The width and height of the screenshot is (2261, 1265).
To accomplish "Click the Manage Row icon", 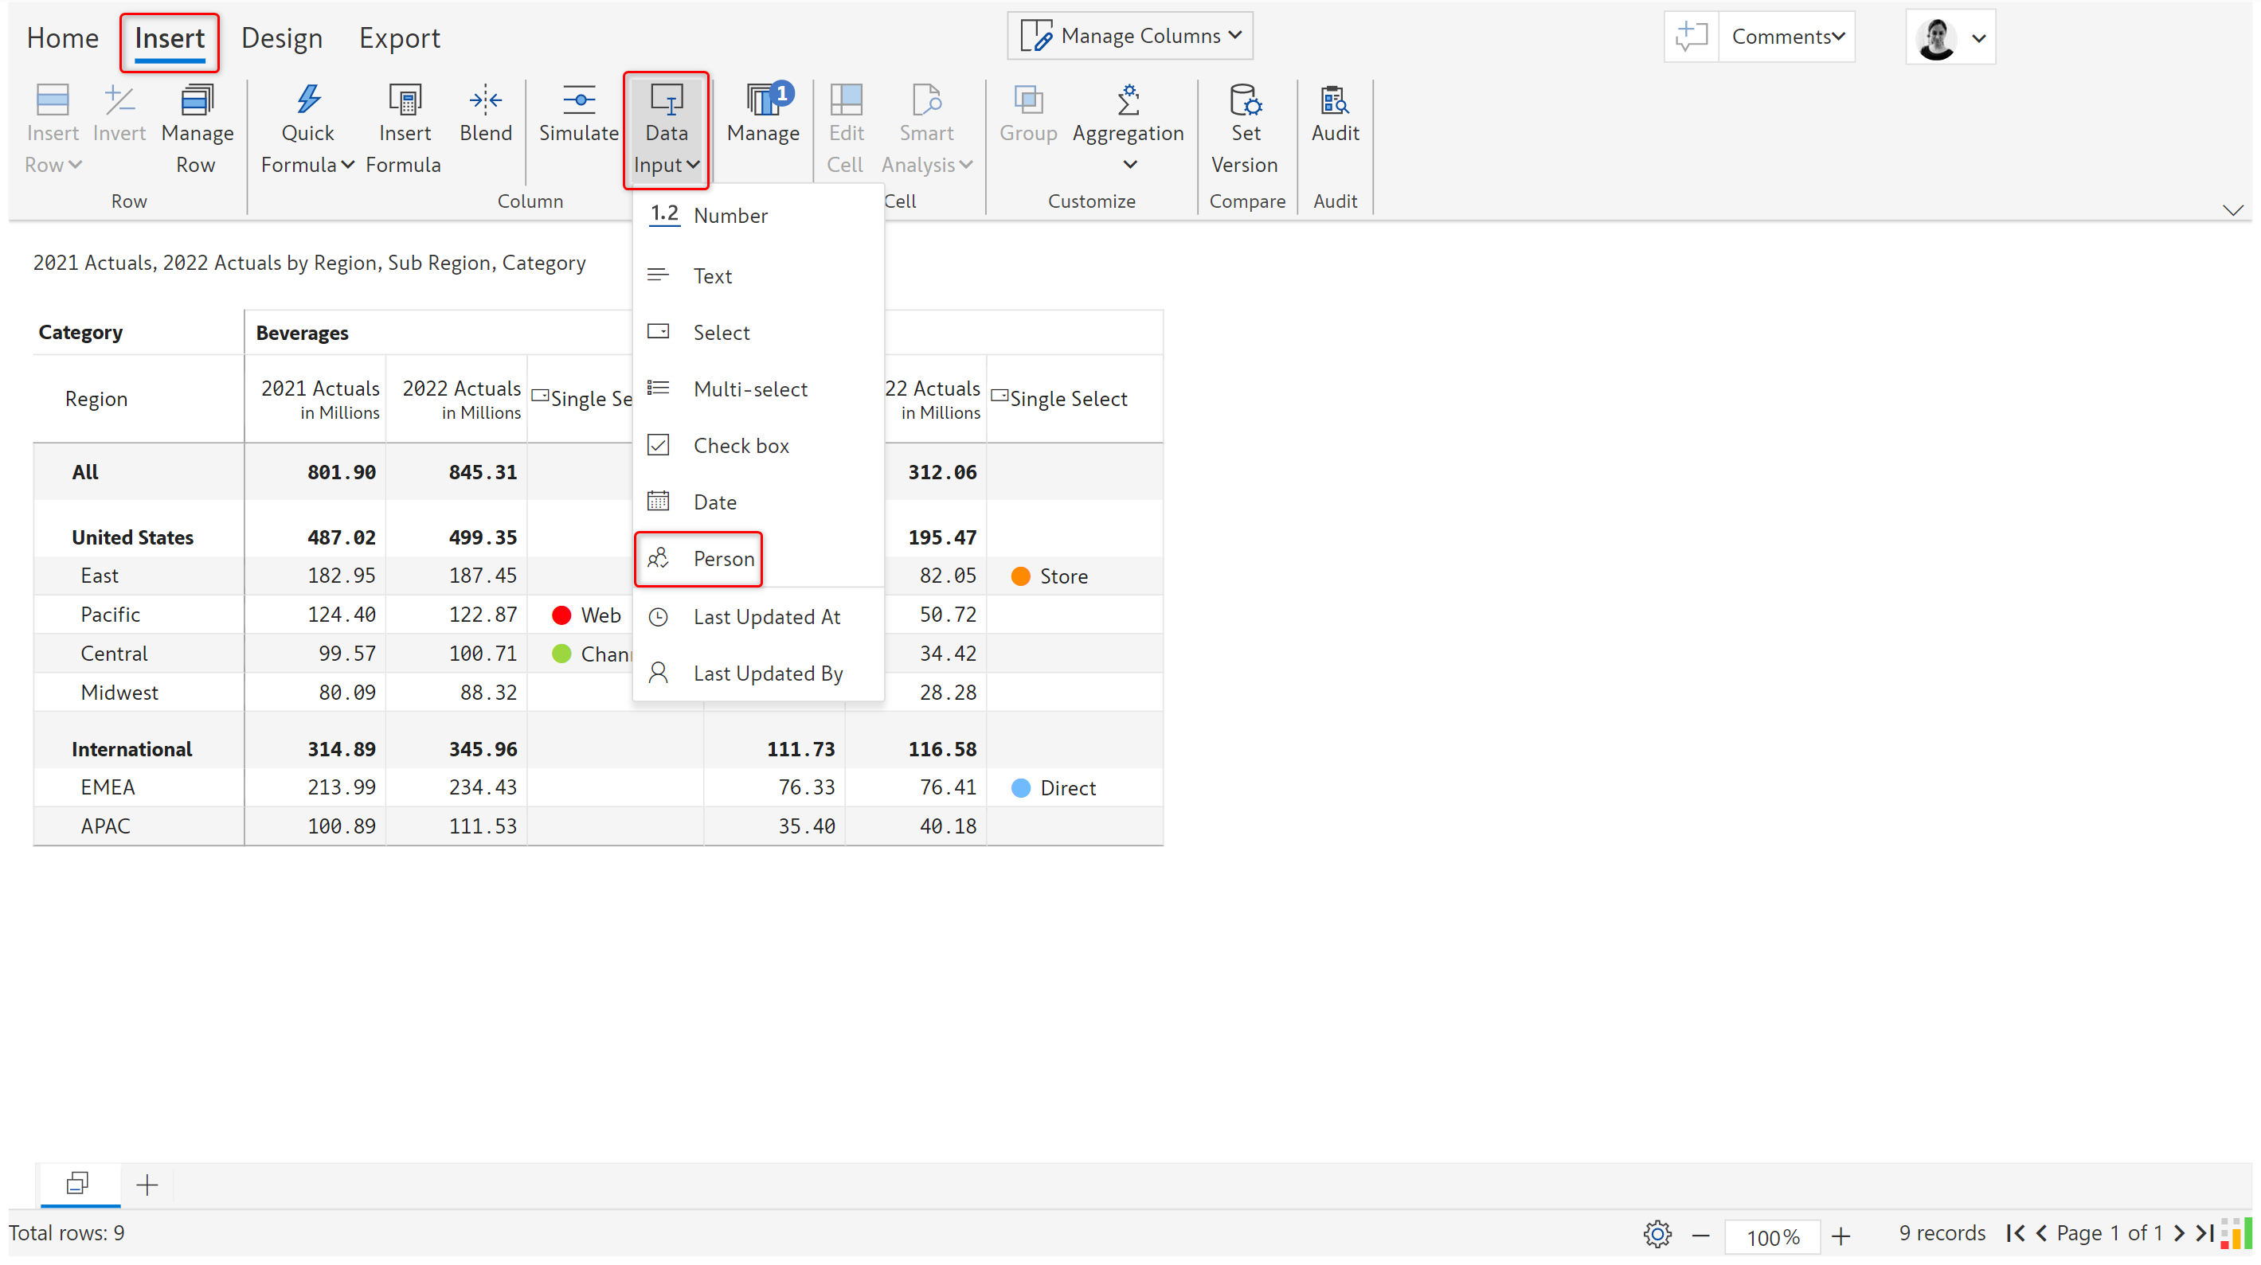I will click(x=197, y=100).
